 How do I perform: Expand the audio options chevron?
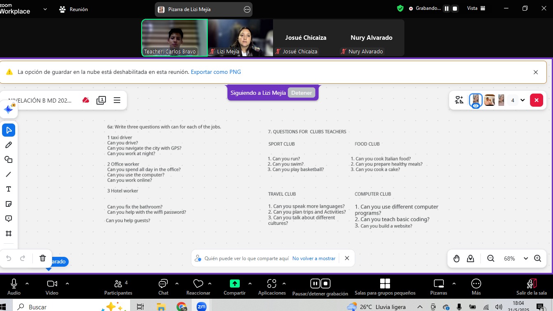pos(27,284)
